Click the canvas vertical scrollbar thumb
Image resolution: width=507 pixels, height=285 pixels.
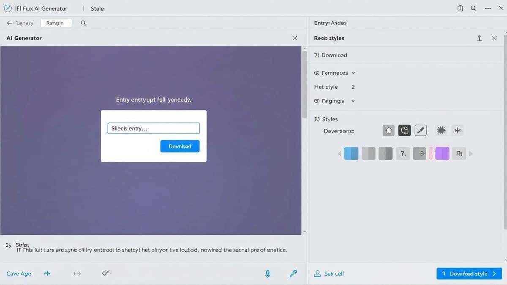(x=305, y=84)
